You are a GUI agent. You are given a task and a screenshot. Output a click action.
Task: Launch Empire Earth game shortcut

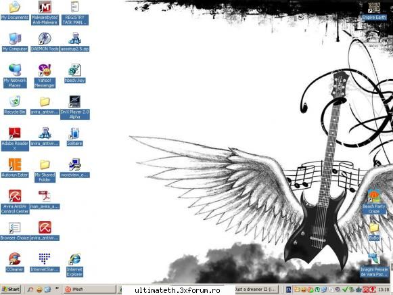(x=373, y=7)
